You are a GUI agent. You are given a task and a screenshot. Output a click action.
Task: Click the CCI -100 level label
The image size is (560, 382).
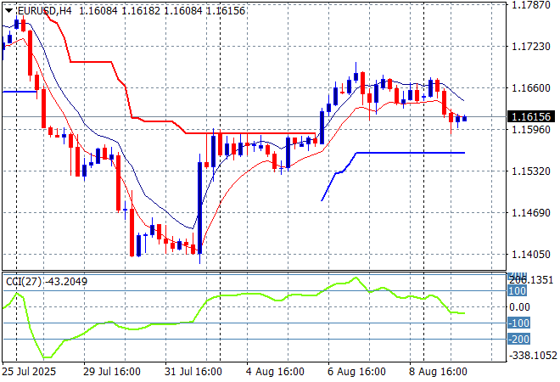519,323
